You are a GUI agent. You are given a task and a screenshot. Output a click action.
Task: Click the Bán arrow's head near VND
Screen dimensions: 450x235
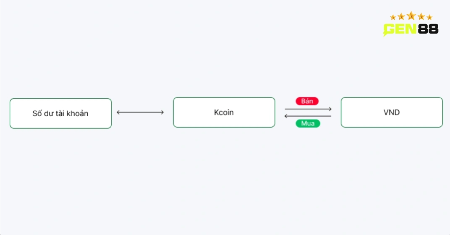[x=330, y=109]
